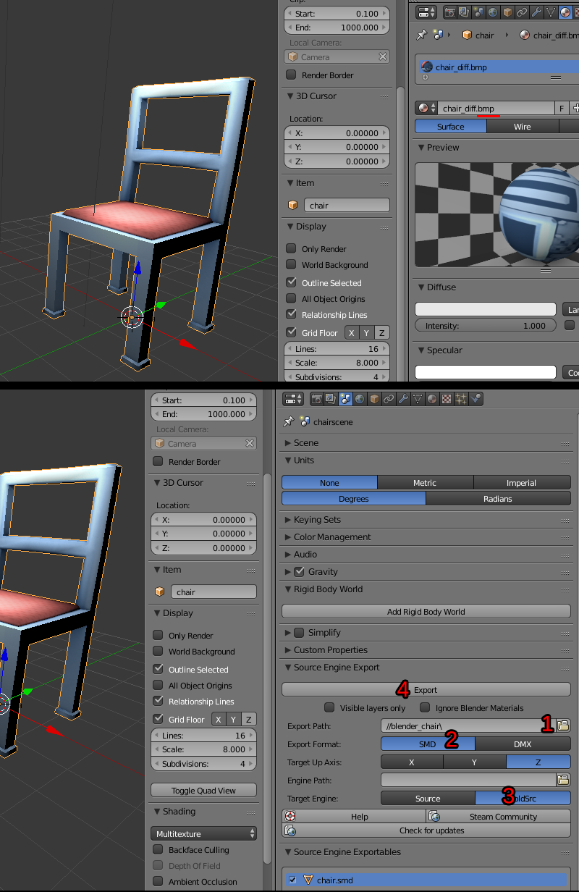Open Object tab in chairscene properties header

point(374,399)
